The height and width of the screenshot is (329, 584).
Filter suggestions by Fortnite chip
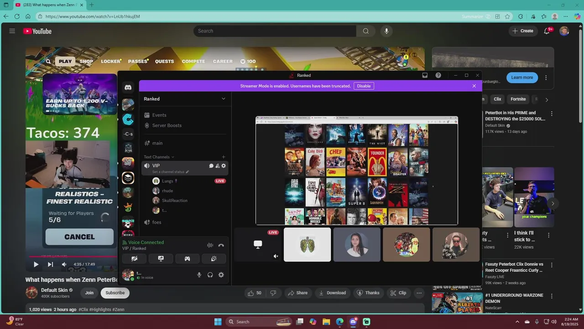(x=518, y=99)
